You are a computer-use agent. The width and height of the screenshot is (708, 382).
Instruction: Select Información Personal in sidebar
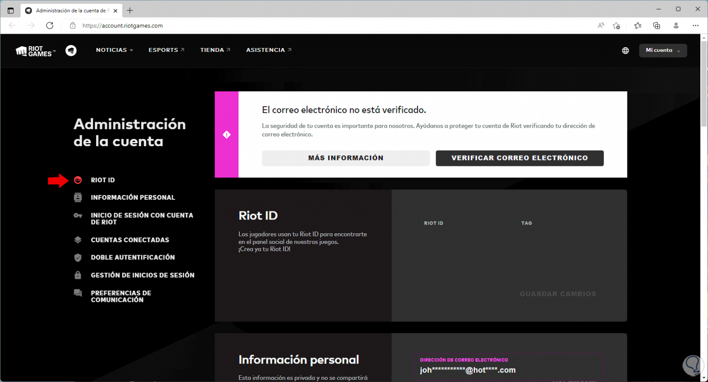point(133,197)
